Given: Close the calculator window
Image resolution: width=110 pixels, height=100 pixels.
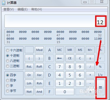Looking at the screenshot, I should (x=102, y=2).
